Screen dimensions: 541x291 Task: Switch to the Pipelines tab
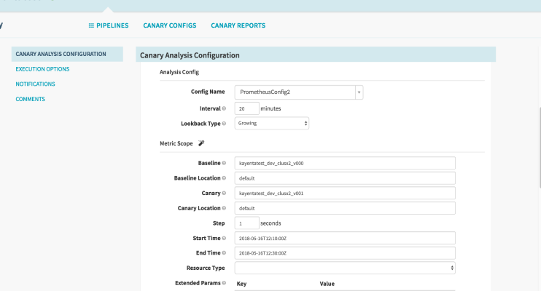tap(108, 25)
